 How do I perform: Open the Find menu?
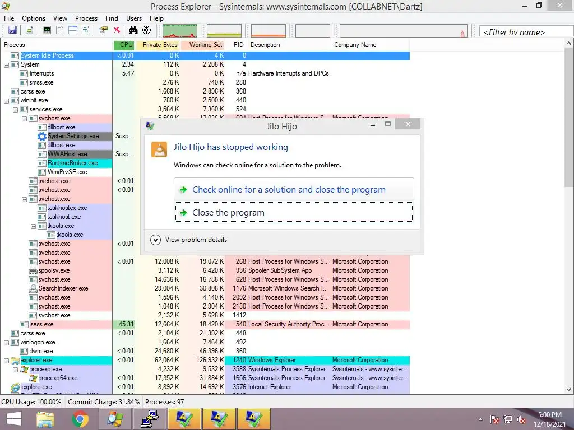112,18
